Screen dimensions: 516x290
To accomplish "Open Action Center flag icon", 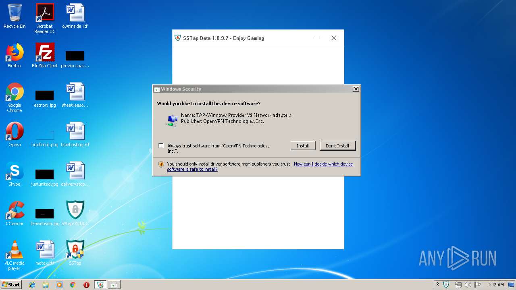I will point(478,285).
